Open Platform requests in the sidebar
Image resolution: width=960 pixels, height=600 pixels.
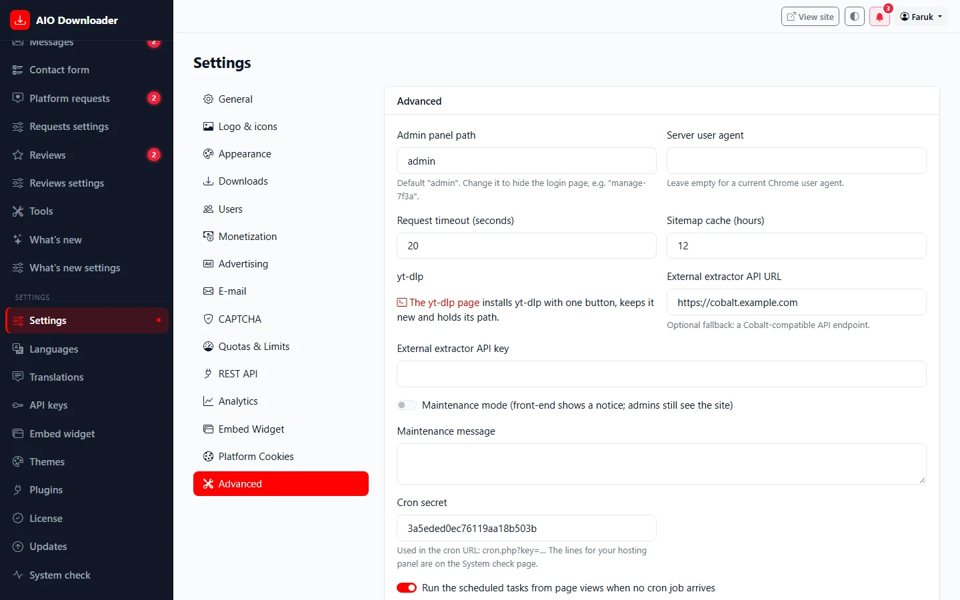(x=87, y=98)
